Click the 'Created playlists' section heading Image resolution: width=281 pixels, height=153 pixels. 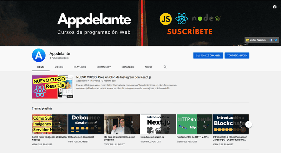click(42, 108)
